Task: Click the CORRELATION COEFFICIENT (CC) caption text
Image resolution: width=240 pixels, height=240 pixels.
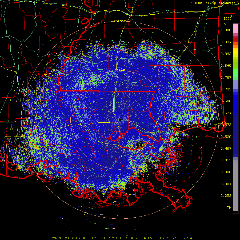Action: point(84,238)
